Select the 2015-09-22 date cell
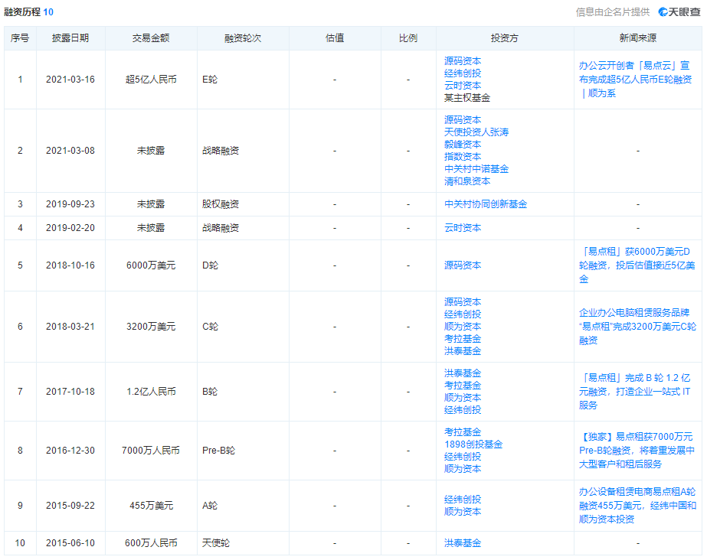Screen dimensions: 707x560 coord(70,506)
